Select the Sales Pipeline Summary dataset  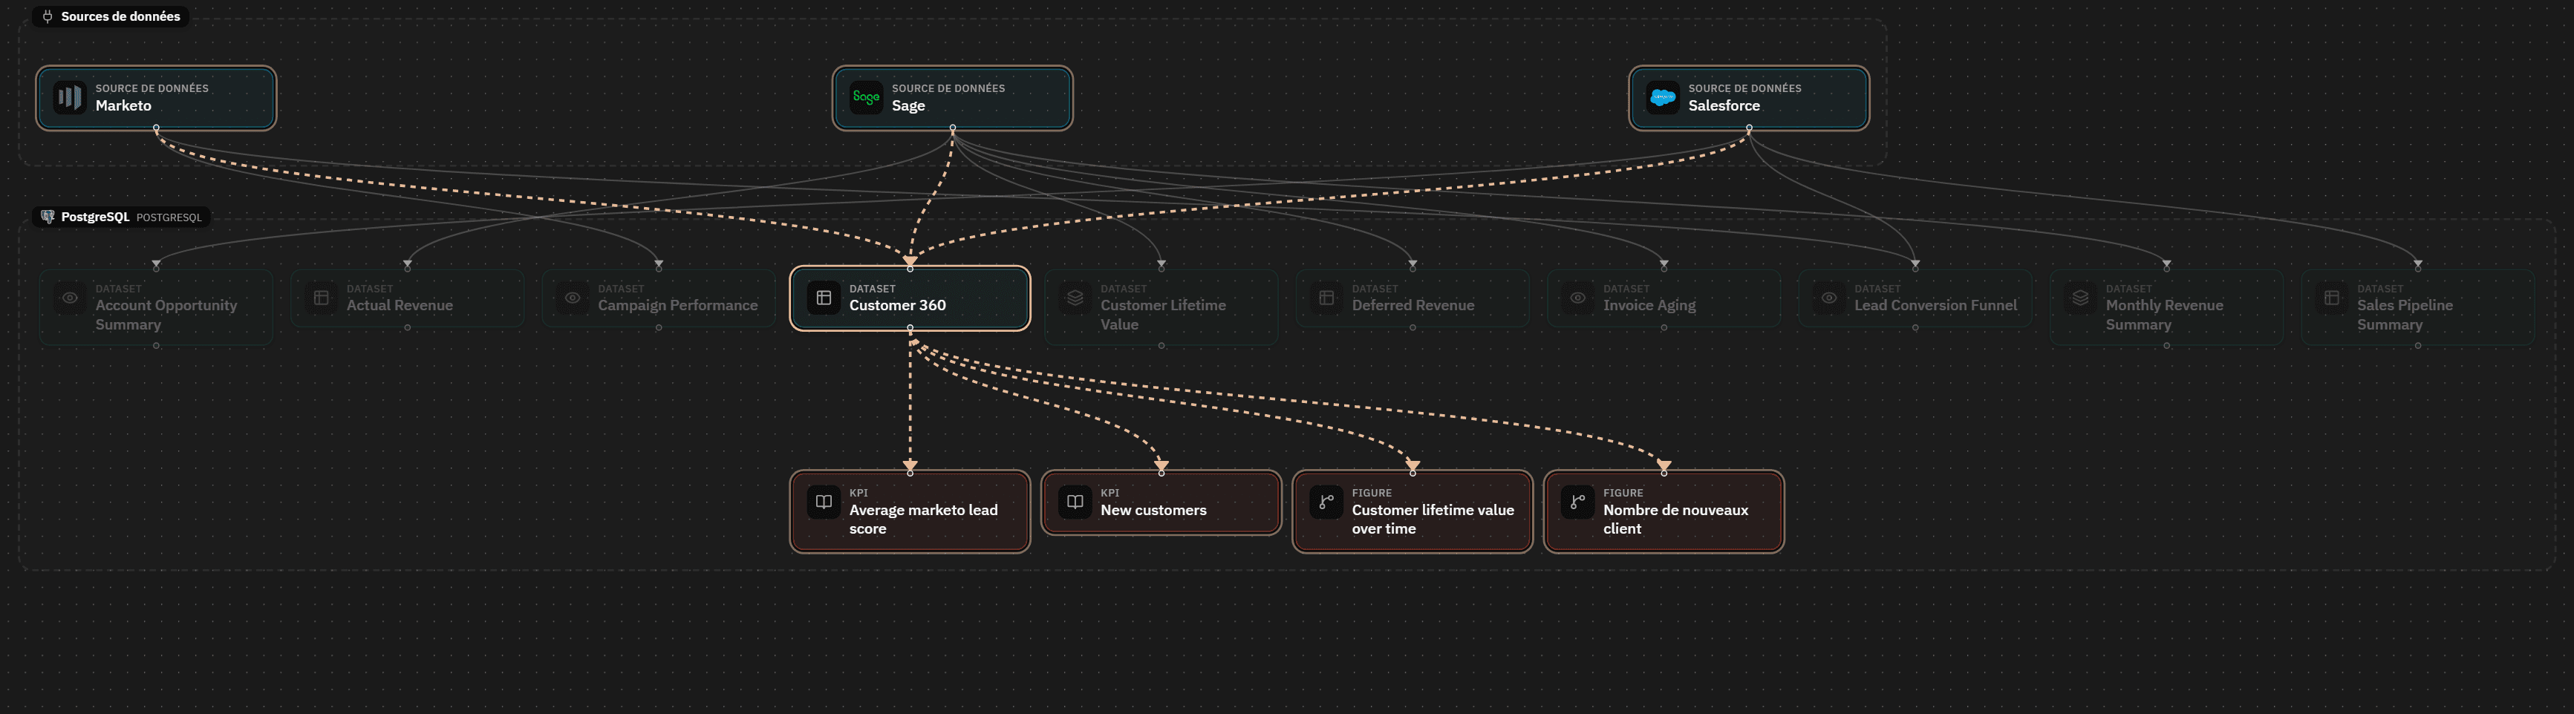click(x=2417, y=307)
